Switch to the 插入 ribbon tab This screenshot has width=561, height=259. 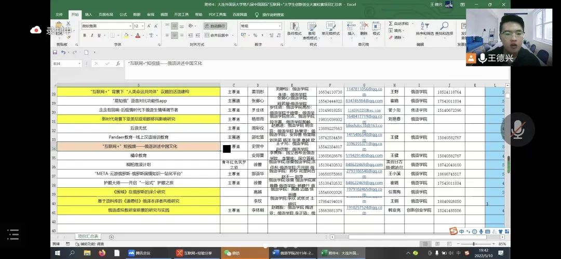tap(89, 15)
